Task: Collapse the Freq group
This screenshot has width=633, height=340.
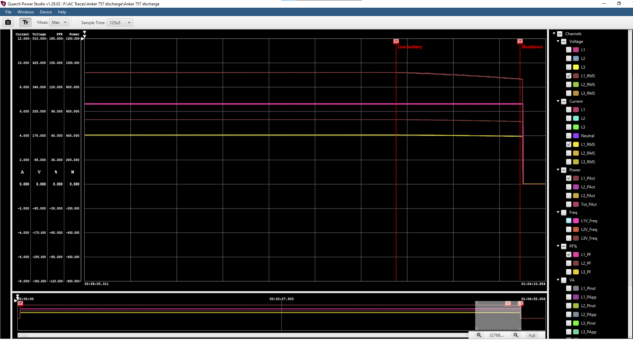Action: click(558, 212)
